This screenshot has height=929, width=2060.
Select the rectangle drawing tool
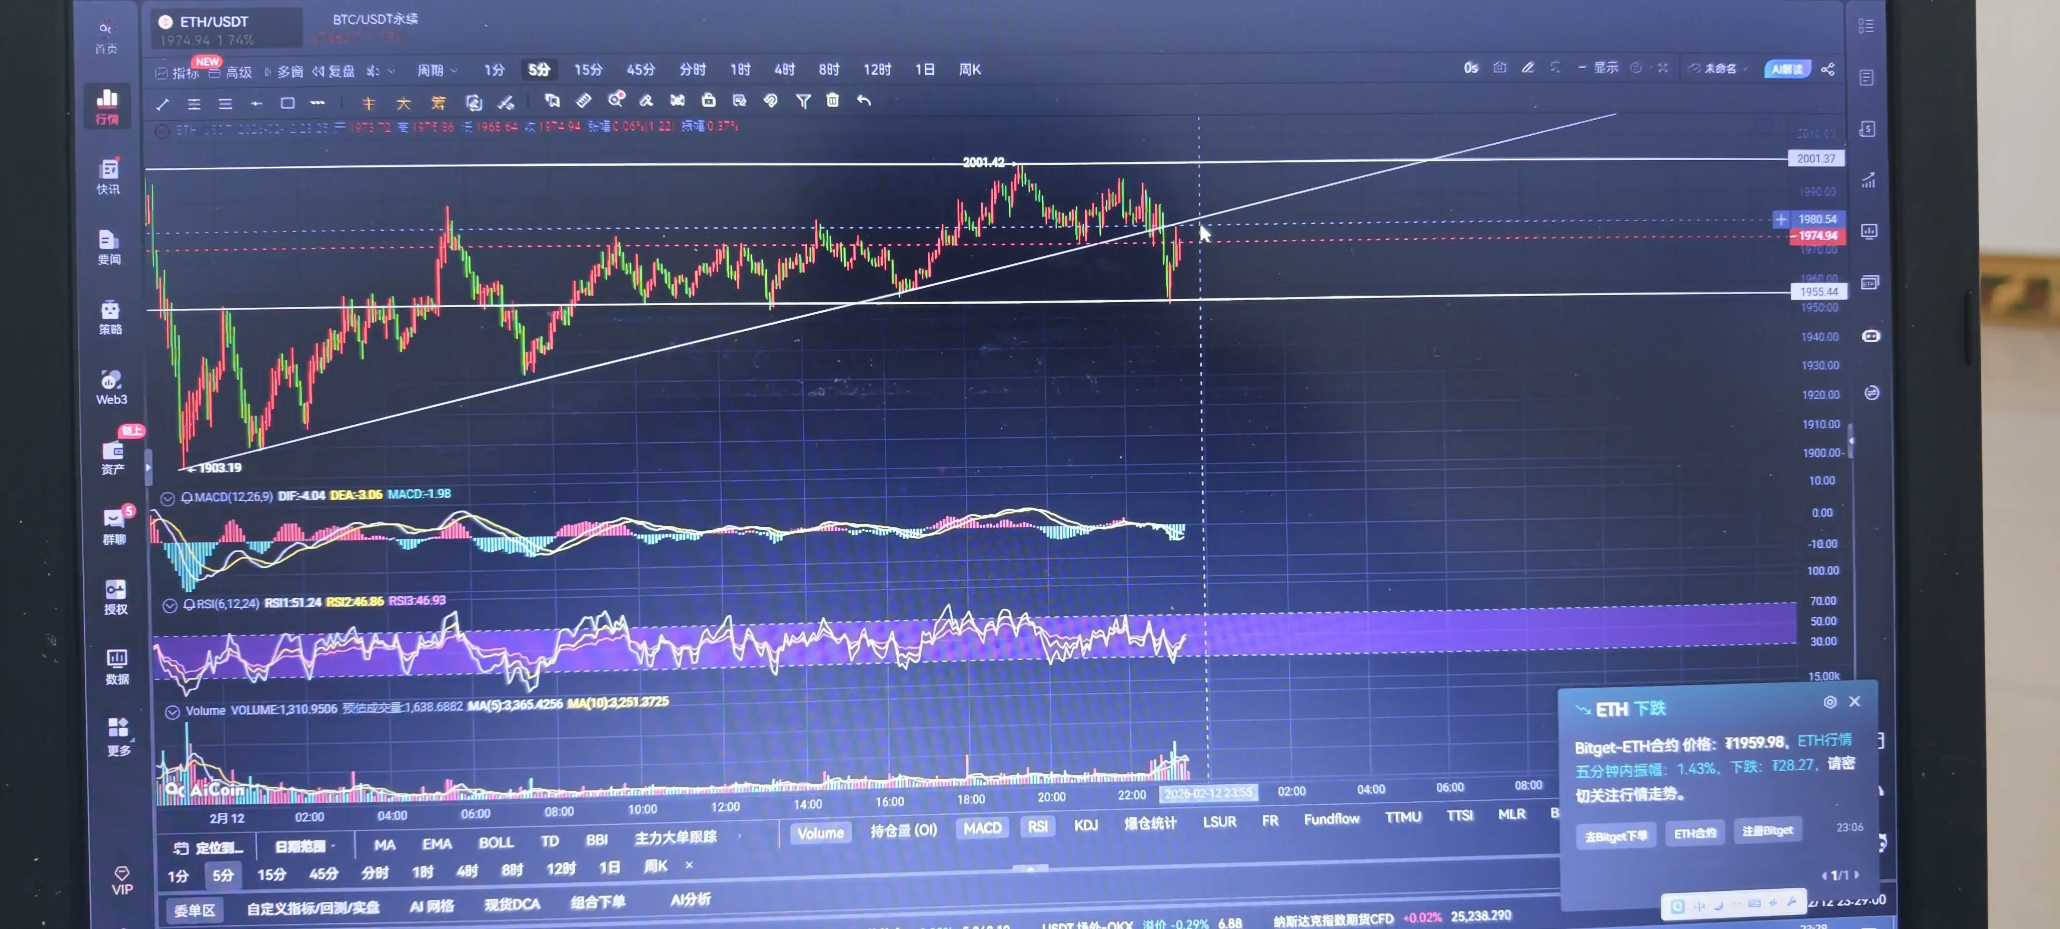[287, 103]
